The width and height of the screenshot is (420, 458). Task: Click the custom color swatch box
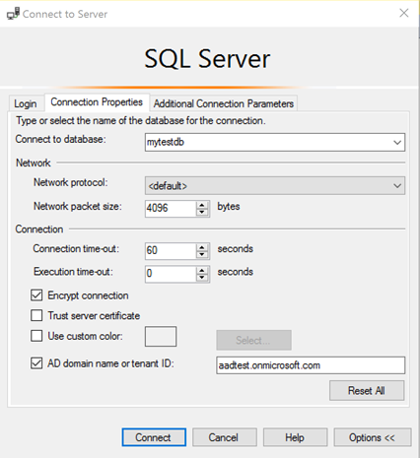(161, 336)
